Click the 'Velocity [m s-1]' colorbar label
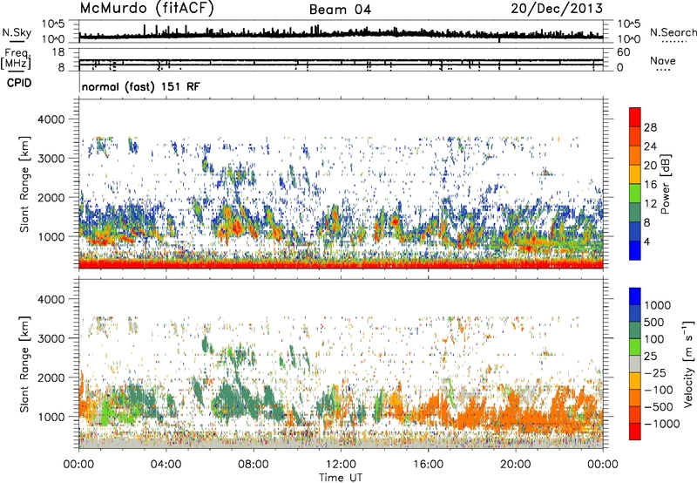697x483 pixels. [x=688, y=364]
